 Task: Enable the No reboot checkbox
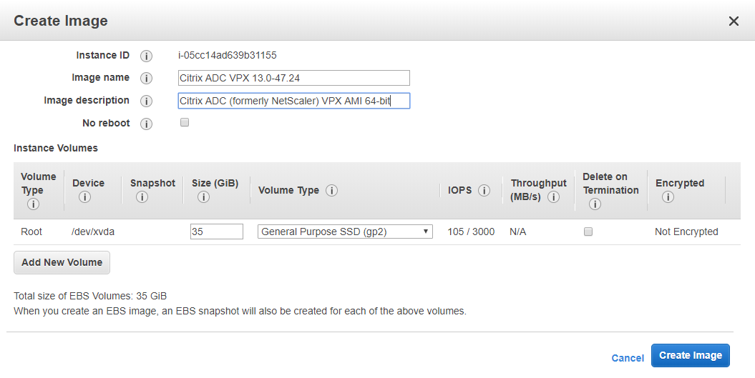click(185, 123)
